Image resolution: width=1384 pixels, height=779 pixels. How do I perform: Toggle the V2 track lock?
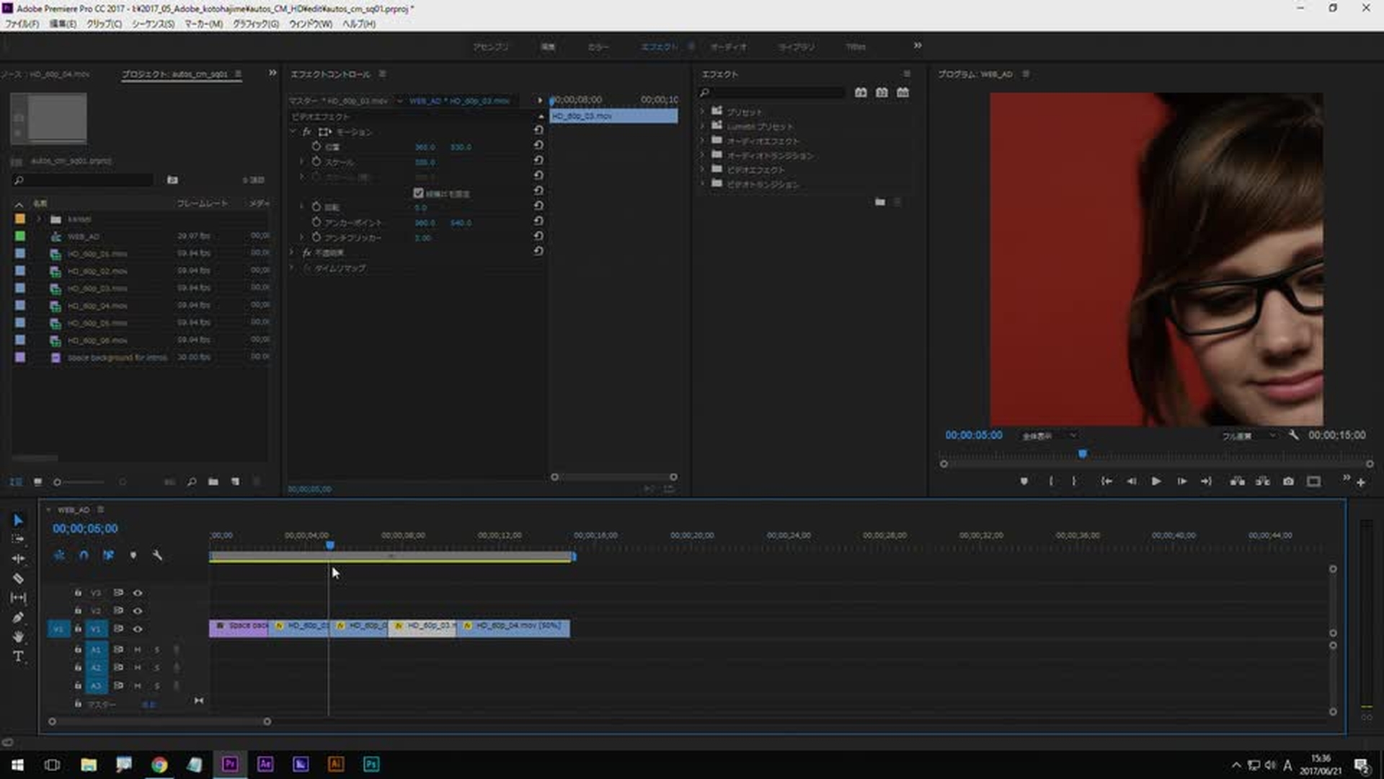78,611
